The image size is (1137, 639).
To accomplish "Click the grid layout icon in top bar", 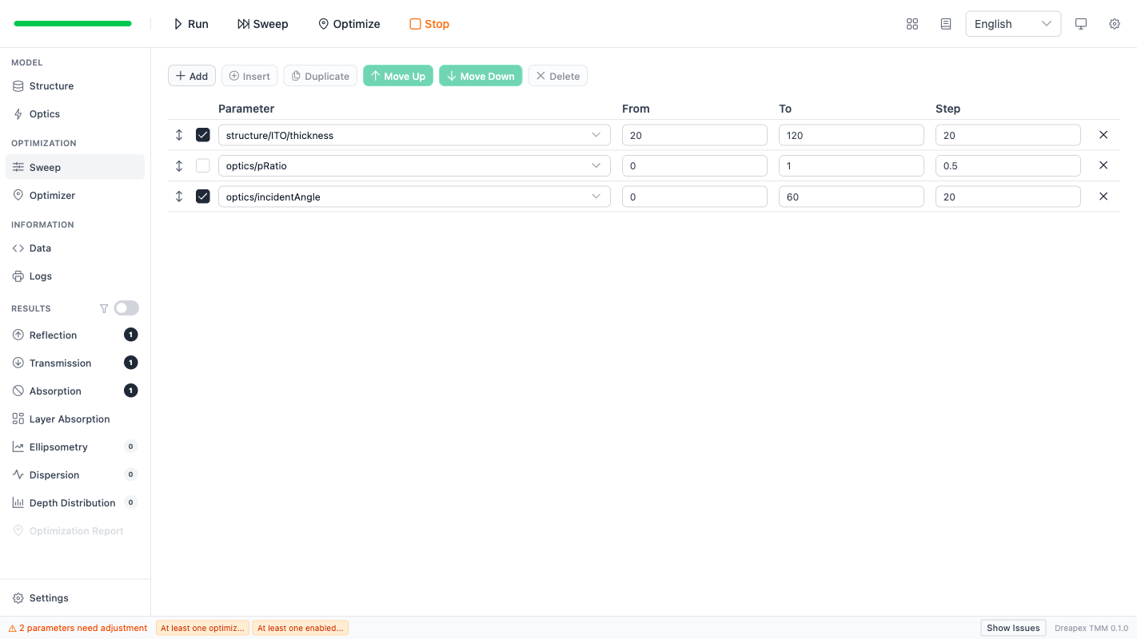I will tap(912, 24).
